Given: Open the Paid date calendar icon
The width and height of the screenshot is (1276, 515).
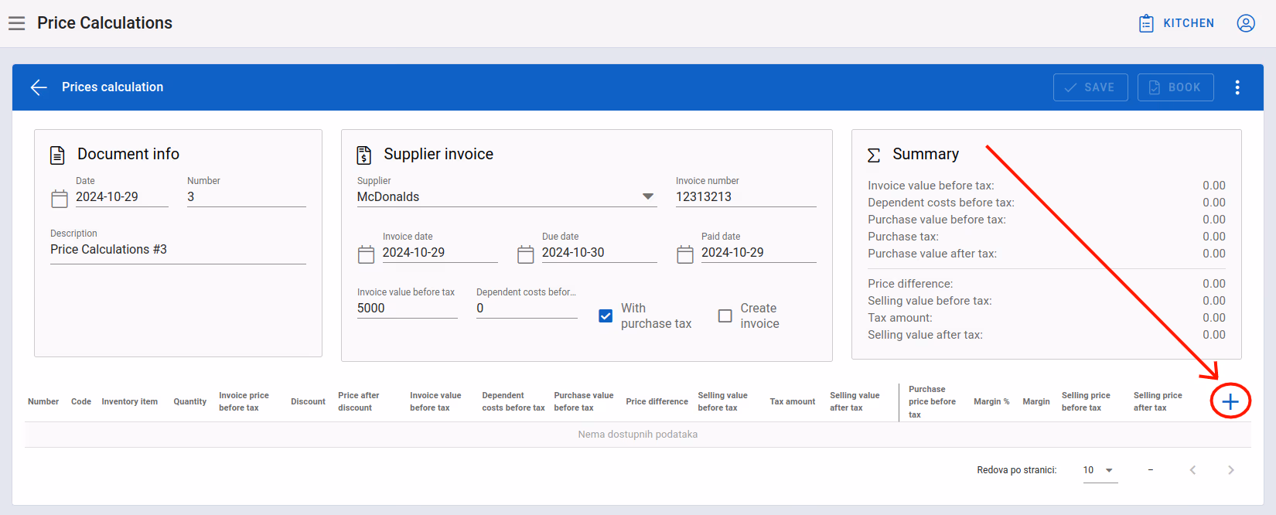Looking at the screenshot, I should pos(685,254).
